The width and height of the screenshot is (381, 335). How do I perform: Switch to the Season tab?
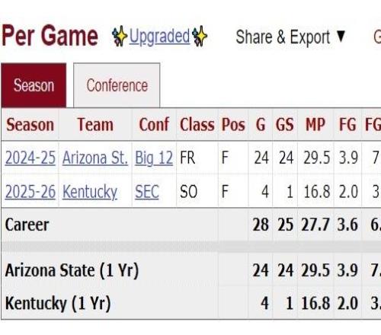point(34,85)
